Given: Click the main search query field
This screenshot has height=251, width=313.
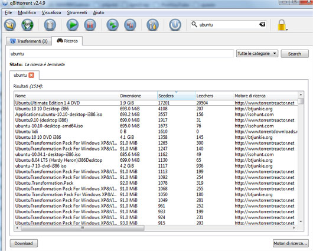Looking at the screenshot, I should point(122,54).
